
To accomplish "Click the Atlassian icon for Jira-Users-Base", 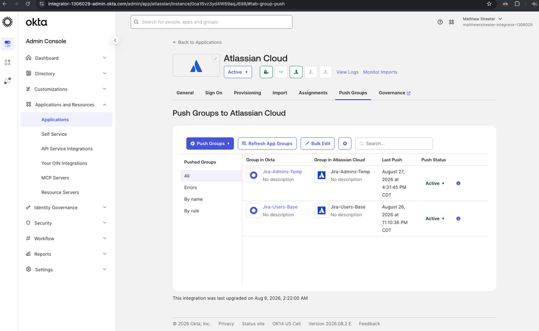I will [x=322, y=210].
